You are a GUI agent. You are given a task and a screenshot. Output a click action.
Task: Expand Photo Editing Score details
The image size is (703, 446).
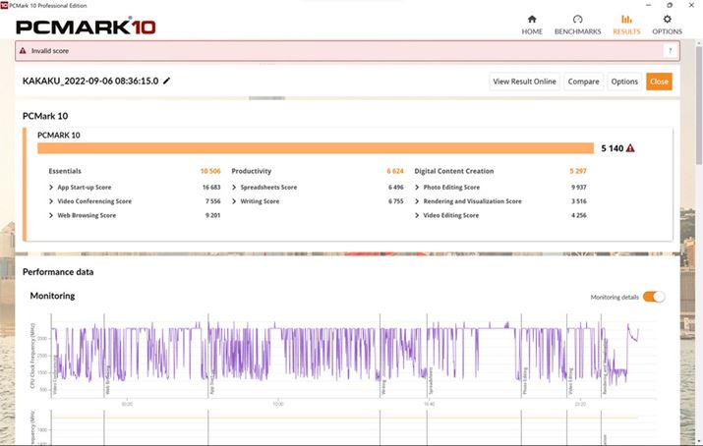click(x=418, y=187)
